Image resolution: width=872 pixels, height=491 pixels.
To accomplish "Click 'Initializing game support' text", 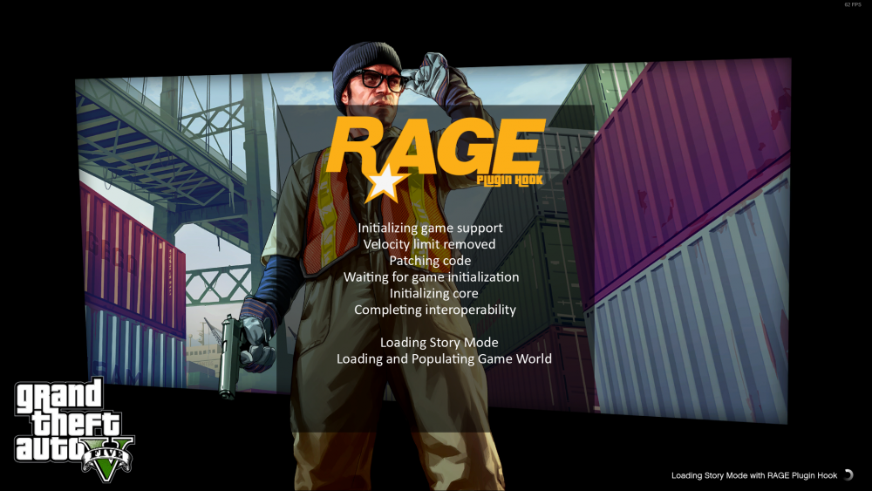I will pyautogui.click(x=430, y=228).
